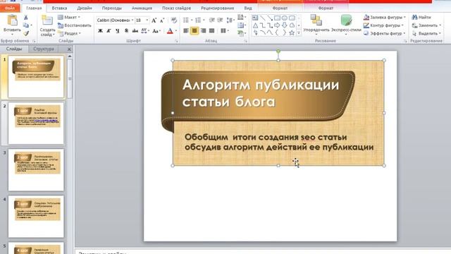
Task: Click the Экспресс-стили quick styles icon
Action: [x=346, y=20]
